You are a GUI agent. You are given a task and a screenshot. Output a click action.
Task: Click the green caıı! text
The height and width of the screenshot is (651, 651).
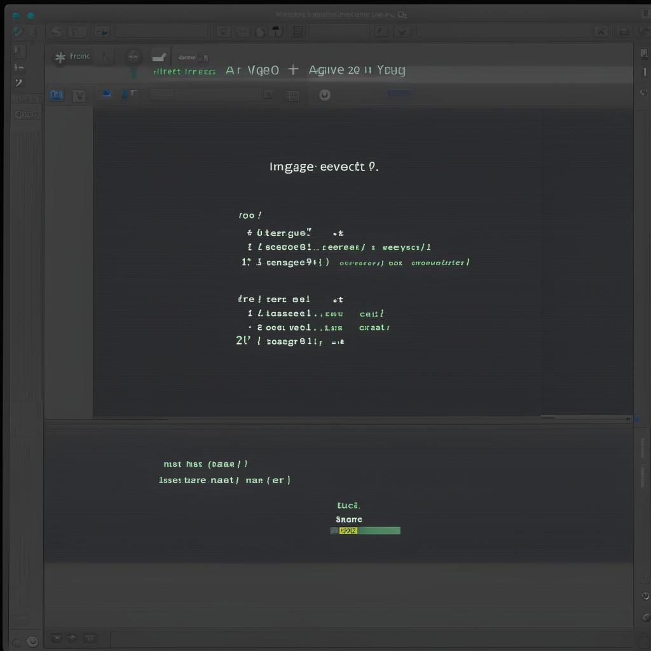(x=371, y=314)
